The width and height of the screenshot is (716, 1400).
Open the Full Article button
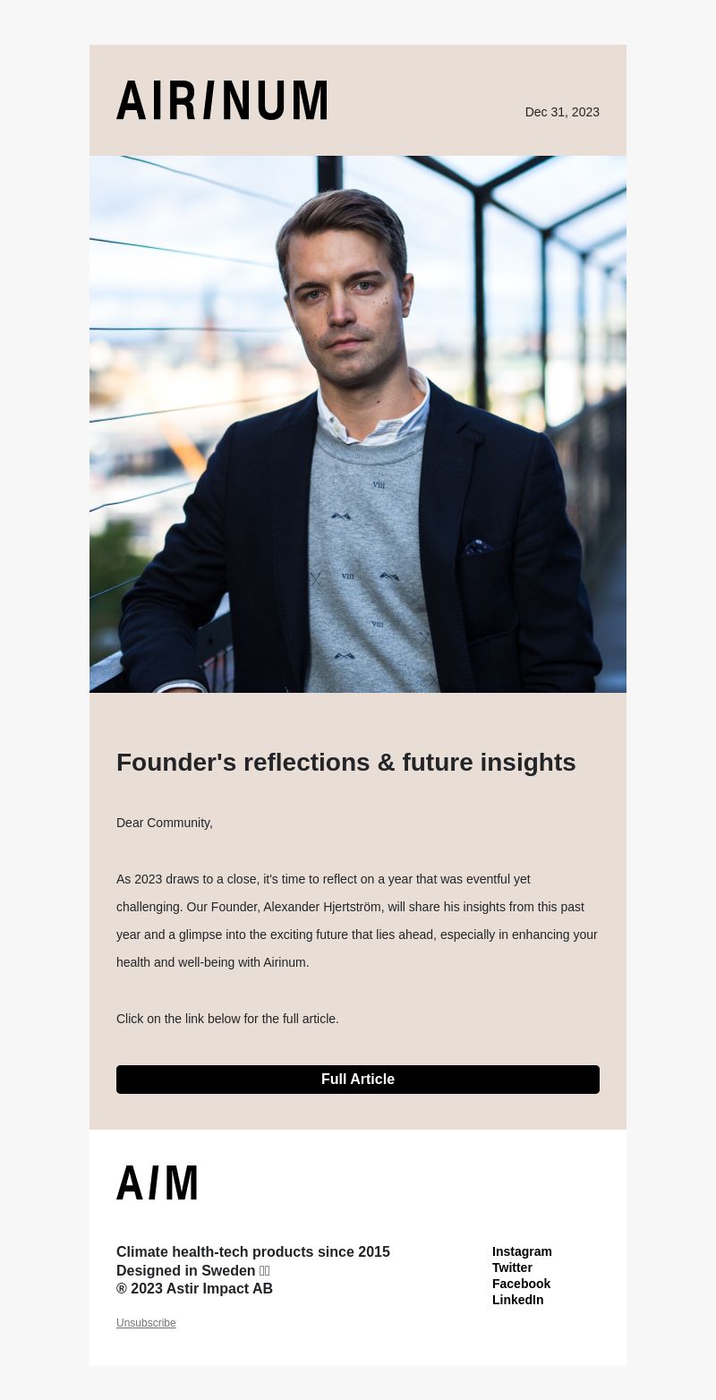pos(358,1080)
